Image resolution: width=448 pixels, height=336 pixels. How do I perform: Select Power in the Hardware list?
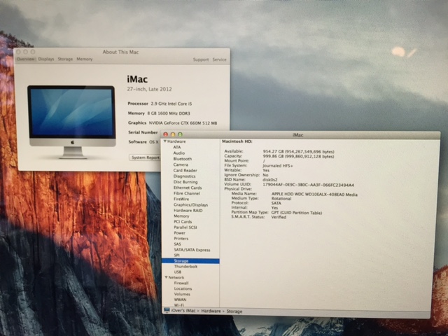(179, 233)
